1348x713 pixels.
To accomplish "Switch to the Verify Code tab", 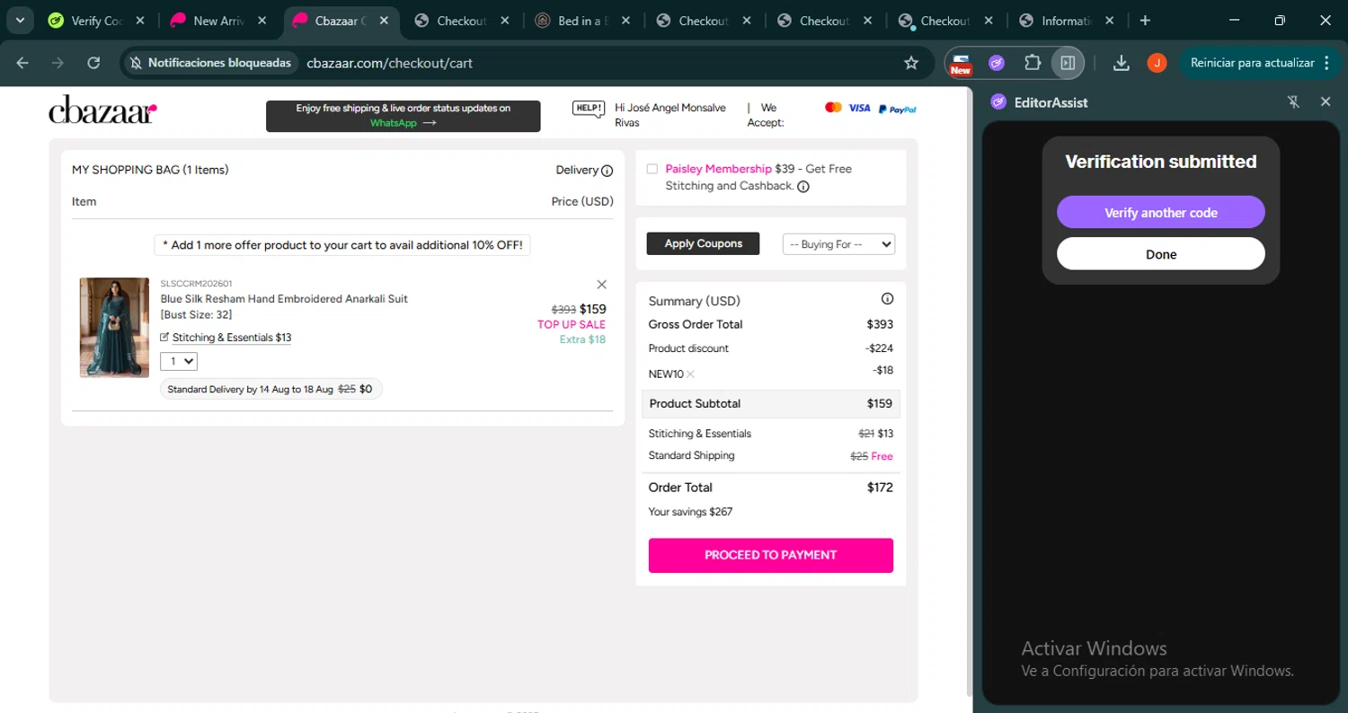I will 98,21.
